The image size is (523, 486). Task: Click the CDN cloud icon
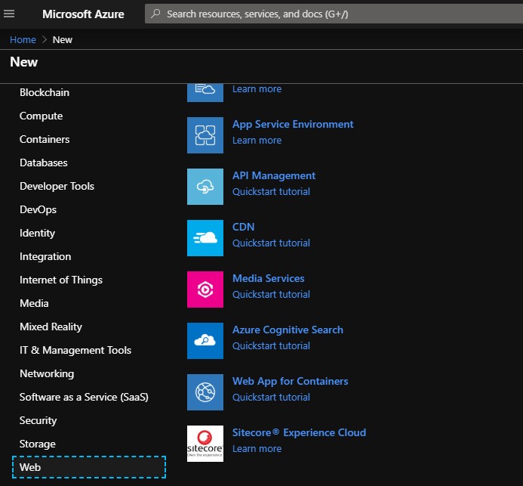click(x=205, y=238)
